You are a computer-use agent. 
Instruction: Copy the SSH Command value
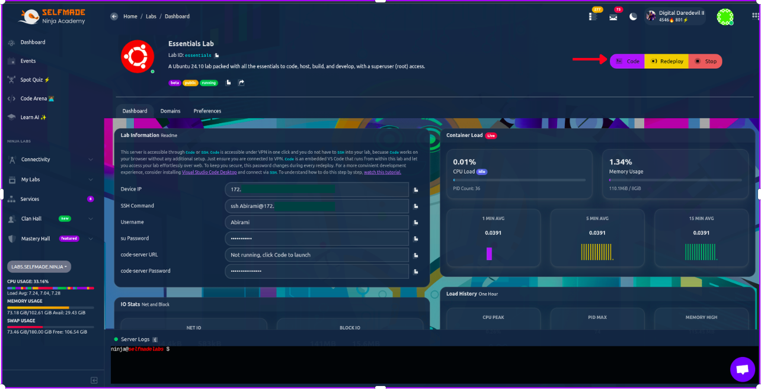tap(416, 206)
